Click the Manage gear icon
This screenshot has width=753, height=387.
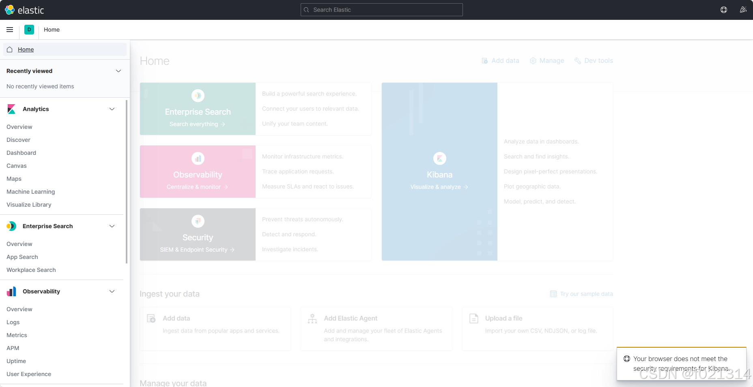click(533, 61)
